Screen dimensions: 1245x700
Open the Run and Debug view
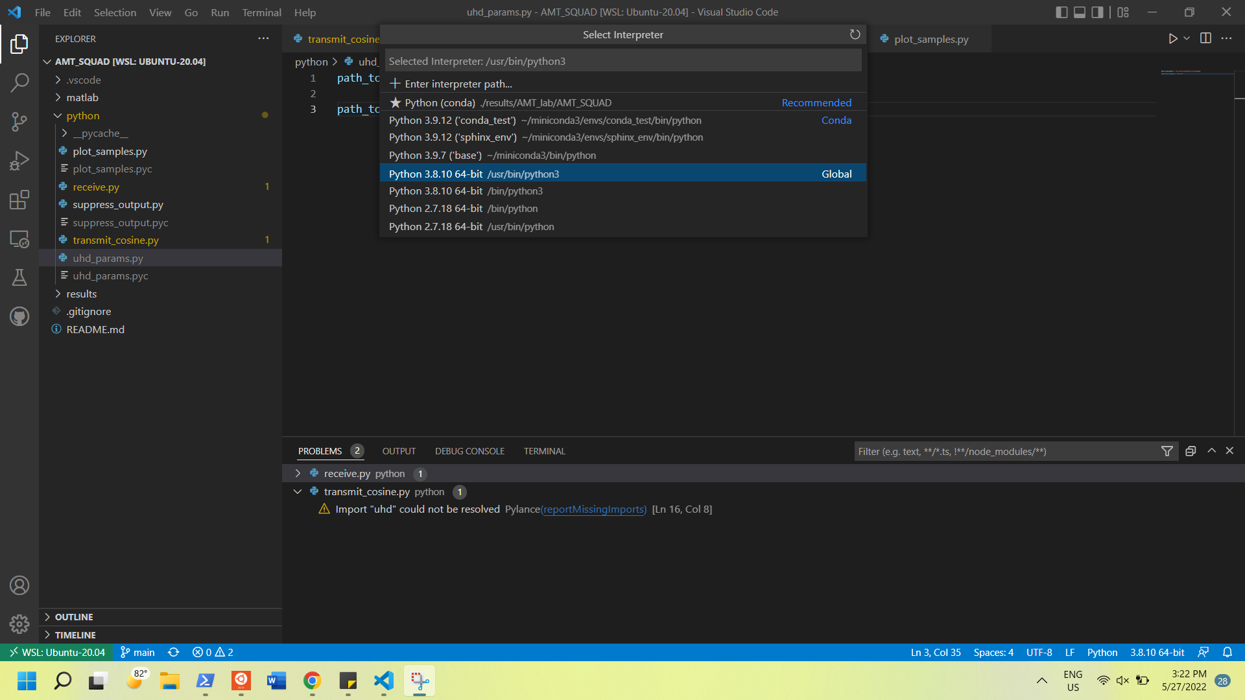pos(19,161)
